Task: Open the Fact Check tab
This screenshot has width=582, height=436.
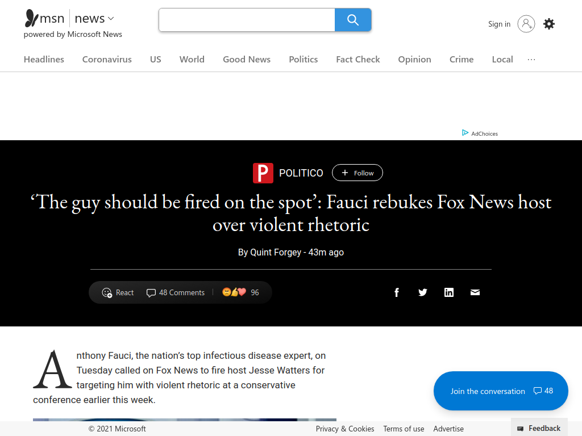Action: tap(358, 59)
